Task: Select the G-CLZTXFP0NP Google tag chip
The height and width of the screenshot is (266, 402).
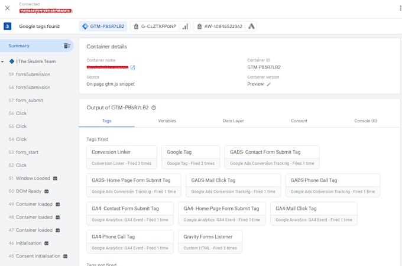Action: [x=160, y=26]
